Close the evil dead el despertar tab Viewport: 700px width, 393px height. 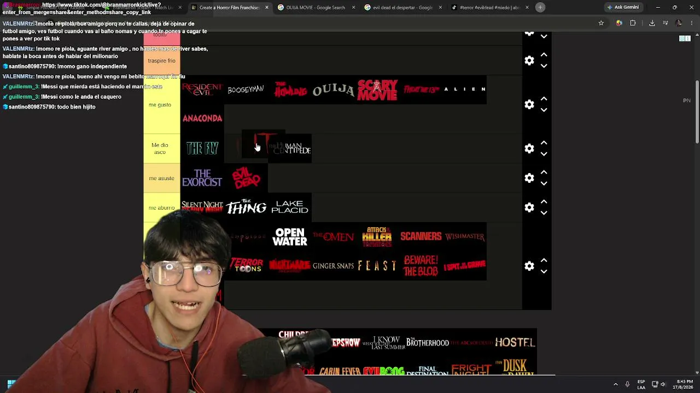point(440,8)
